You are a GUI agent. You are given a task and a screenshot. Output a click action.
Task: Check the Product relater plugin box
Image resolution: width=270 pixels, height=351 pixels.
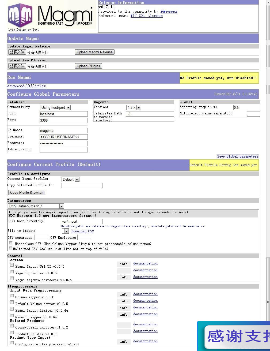point(12,333)
